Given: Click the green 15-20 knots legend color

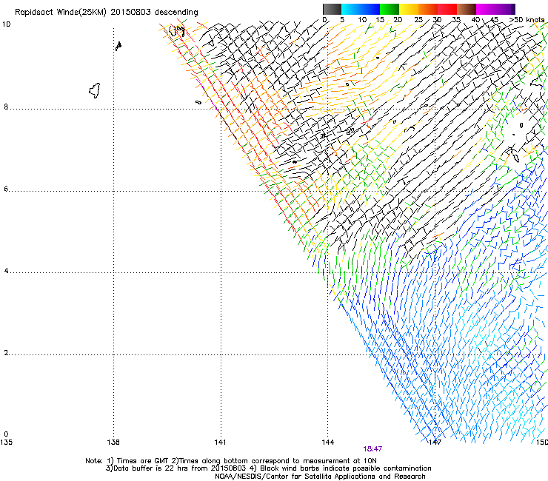Looking at the screenshot, I should pyautogui.click(x=390, y=9).
